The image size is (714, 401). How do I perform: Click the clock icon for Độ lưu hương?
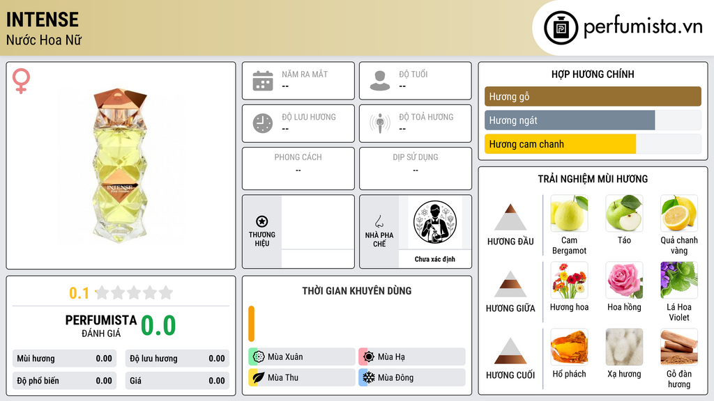tap(263, 123)
